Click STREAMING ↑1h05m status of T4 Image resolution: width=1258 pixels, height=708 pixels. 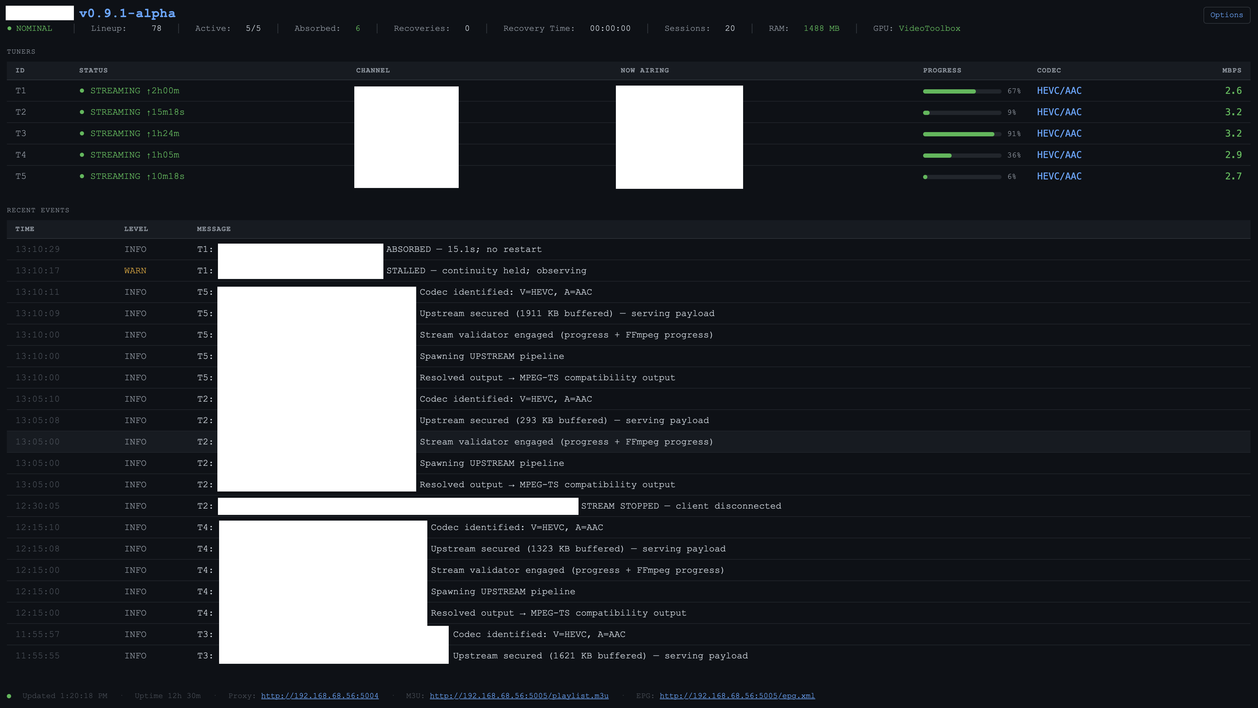135,155
